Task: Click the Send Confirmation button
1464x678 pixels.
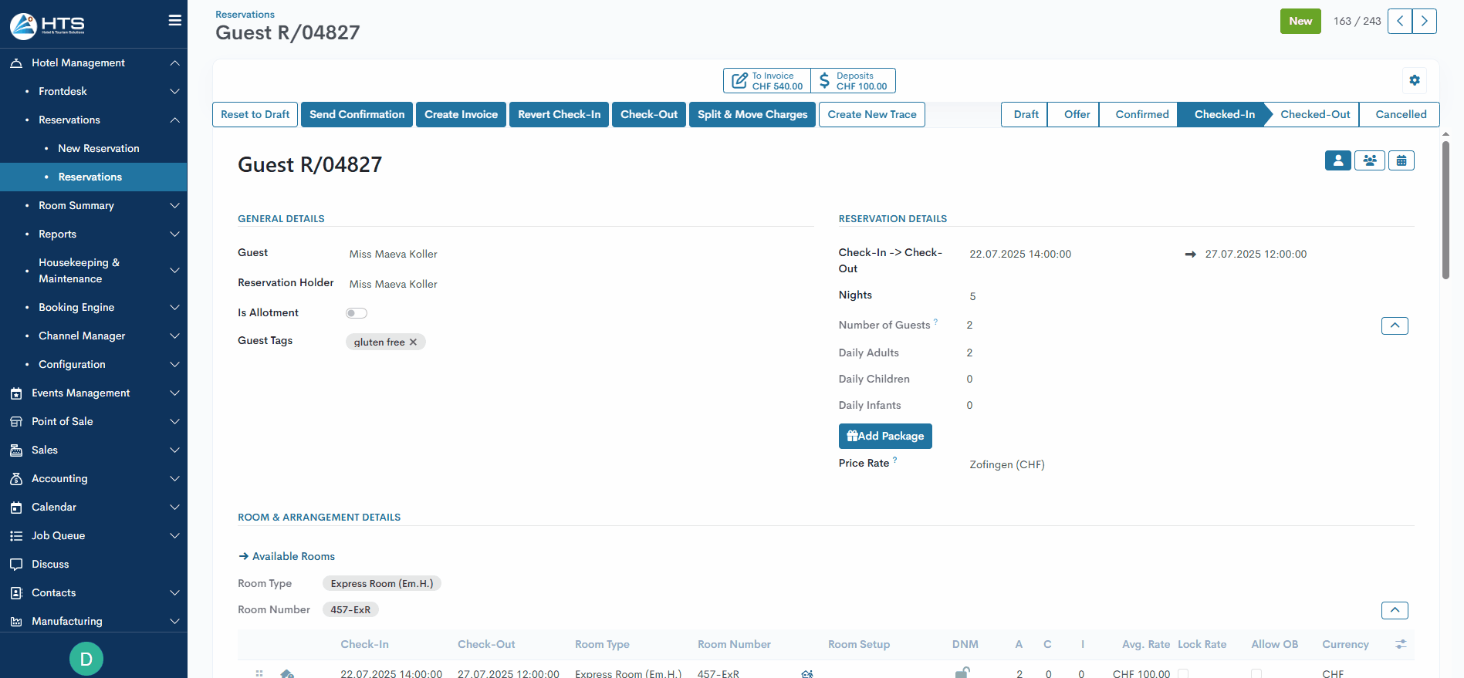Action: (357, 114)
